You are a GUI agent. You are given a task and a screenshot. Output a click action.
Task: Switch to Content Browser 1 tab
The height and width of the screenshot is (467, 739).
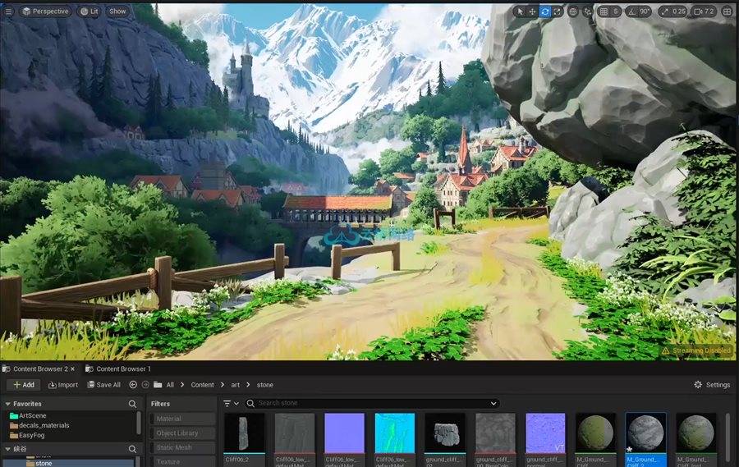click(x=118, y=369)
